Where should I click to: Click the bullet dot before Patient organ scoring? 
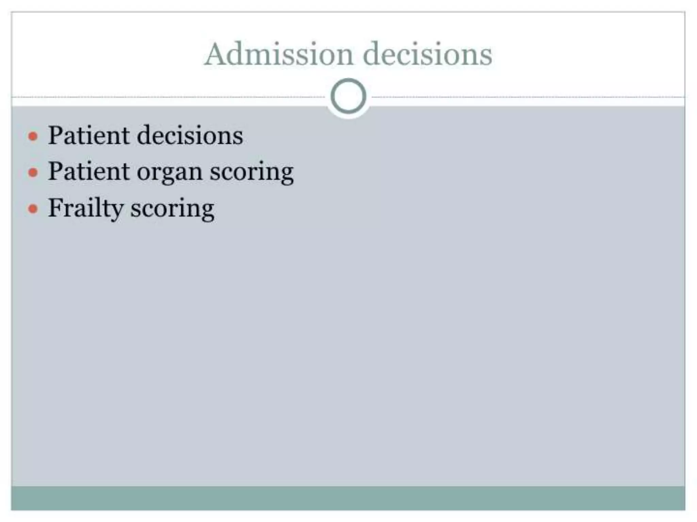pos(33,172)
